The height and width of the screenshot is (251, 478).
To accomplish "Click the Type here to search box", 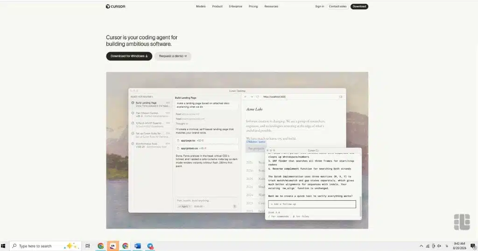I will (46, 246).
